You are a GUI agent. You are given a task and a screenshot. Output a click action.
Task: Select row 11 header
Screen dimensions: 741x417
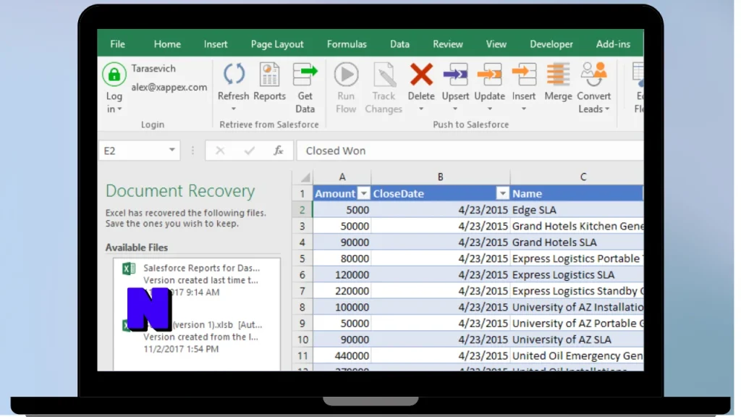tap(302, 356)
